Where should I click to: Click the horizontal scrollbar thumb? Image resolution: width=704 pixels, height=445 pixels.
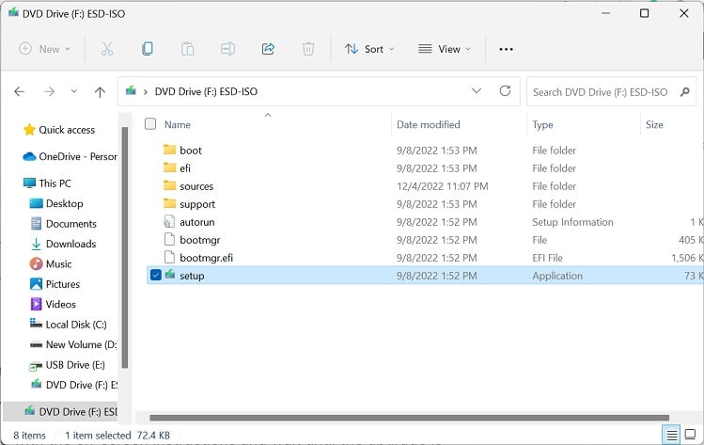[x=409, y=418]
